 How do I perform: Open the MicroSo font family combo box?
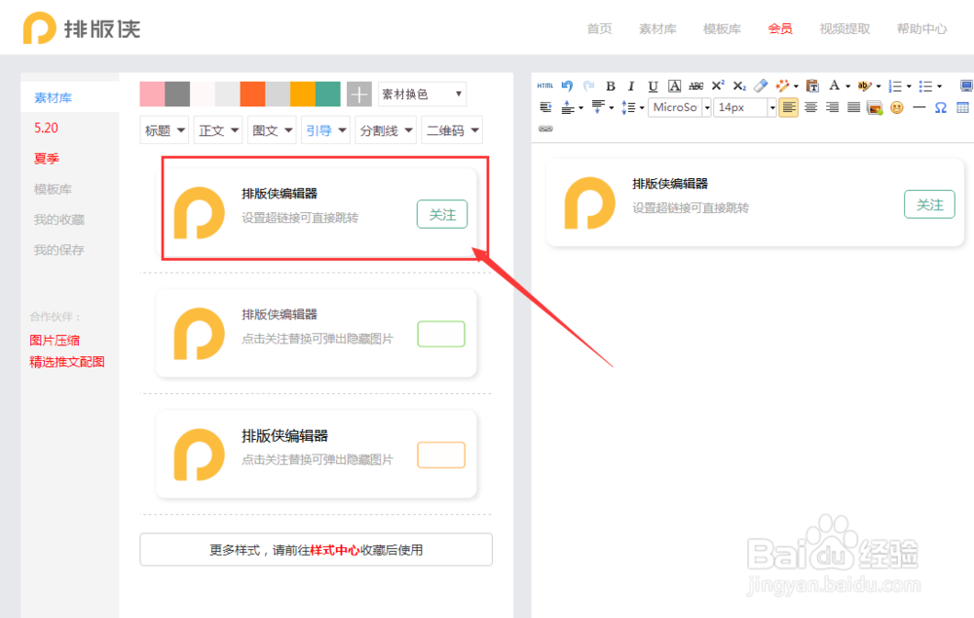[x=680, y=107]
